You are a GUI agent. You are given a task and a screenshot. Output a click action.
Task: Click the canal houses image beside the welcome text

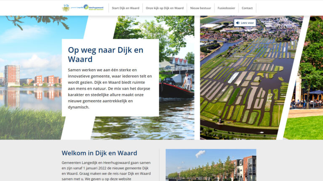click(211, 165)
